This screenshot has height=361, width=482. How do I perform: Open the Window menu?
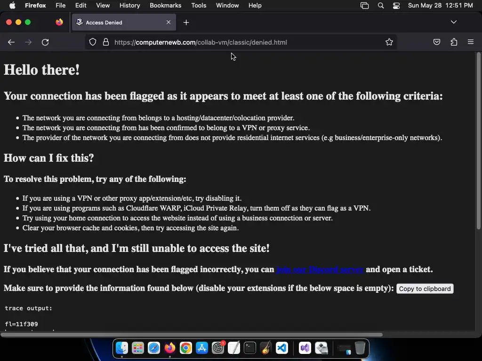(x=227, y=5)
